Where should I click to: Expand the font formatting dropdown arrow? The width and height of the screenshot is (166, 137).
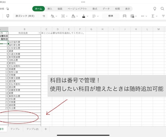[56, 16]
